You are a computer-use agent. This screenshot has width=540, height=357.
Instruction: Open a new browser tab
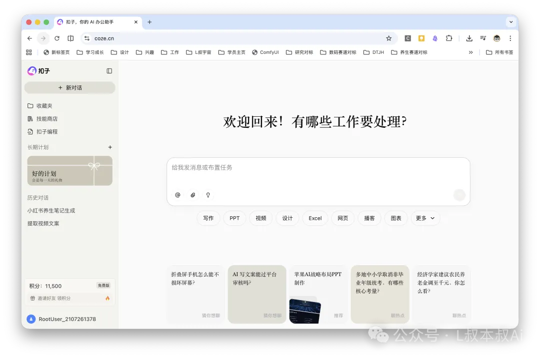pyautogui.click(x=149, y=22)
